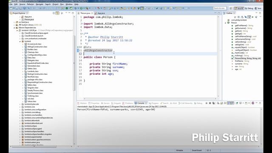Viewport: 272px width, 153px height.
Task: Select App.java in Project Explorer
Action: (28, 17)
